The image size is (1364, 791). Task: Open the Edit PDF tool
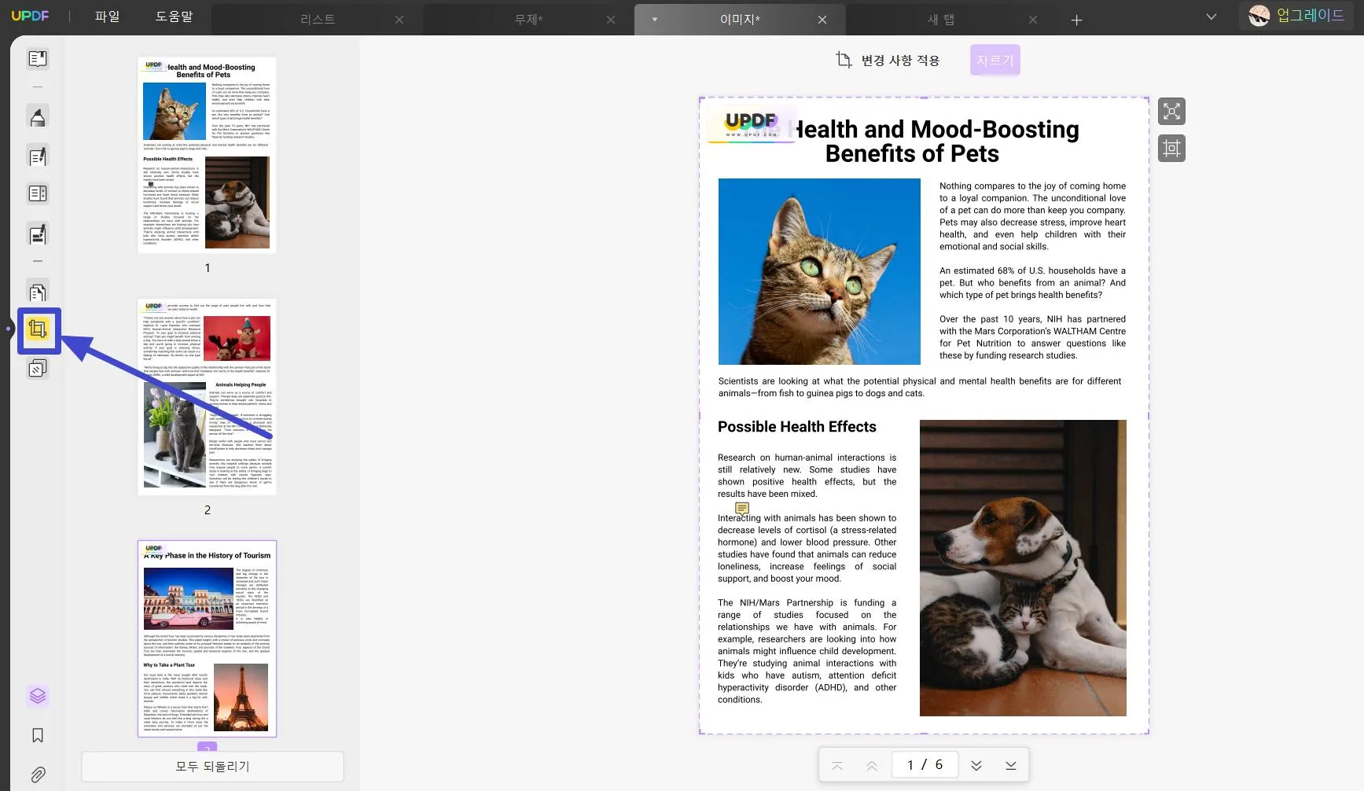click(37, 156)
